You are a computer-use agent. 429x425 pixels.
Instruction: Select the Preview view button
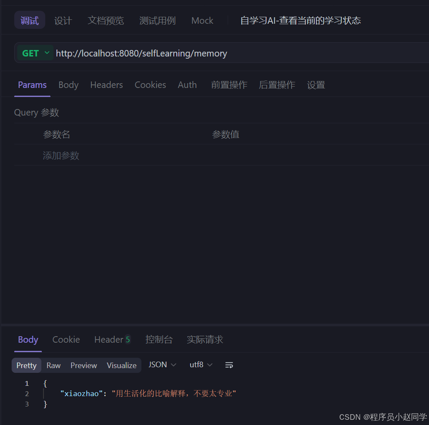[x=84, y=365]
